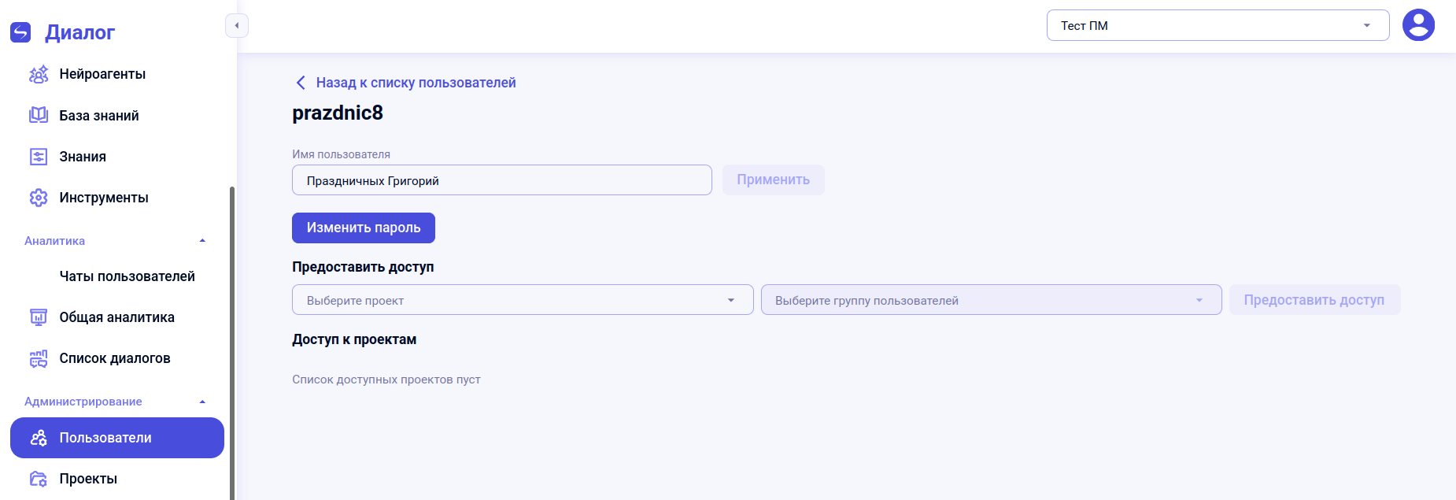Click the Пользователи group icon
The height and width of the screenshot is (500, 1456).
click(39, 438)
